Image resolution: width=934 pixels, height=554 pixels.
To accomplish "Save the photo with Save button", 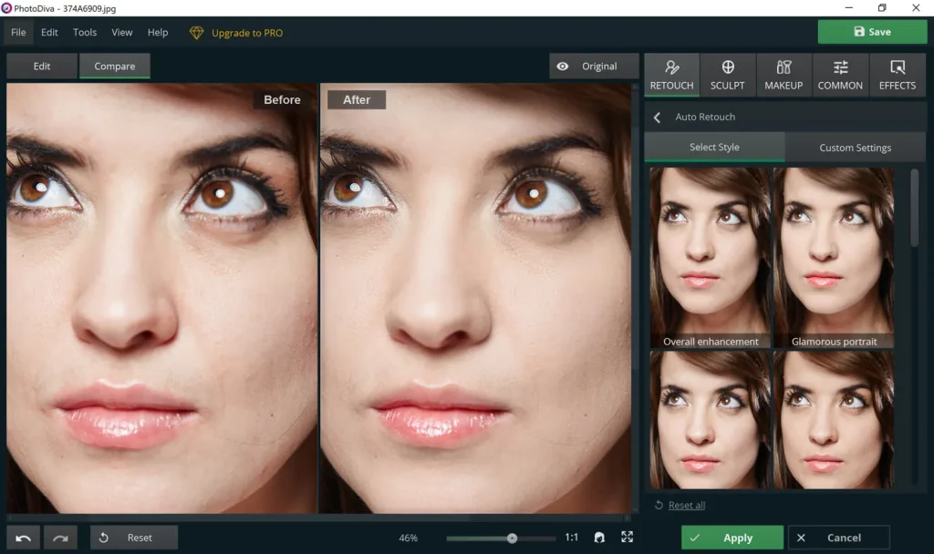I will [x=872, y=32].
